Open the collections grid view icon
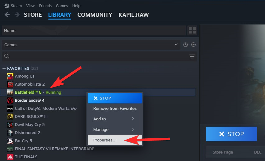265x161 pixels. [x=192, y=30]
